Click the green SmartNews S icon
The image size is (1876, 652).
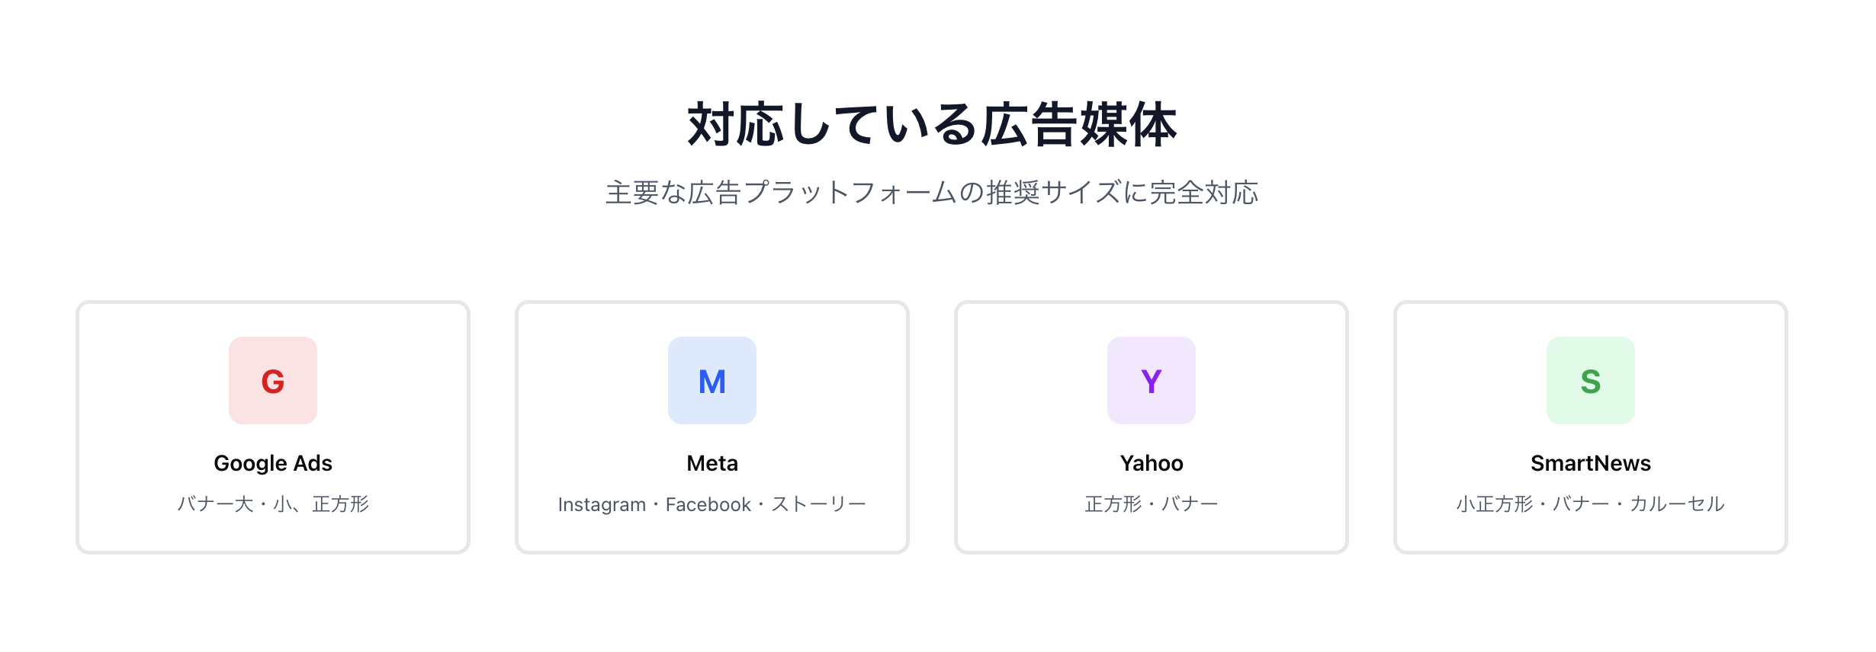pyautogui.click(x=1591, y=381)
